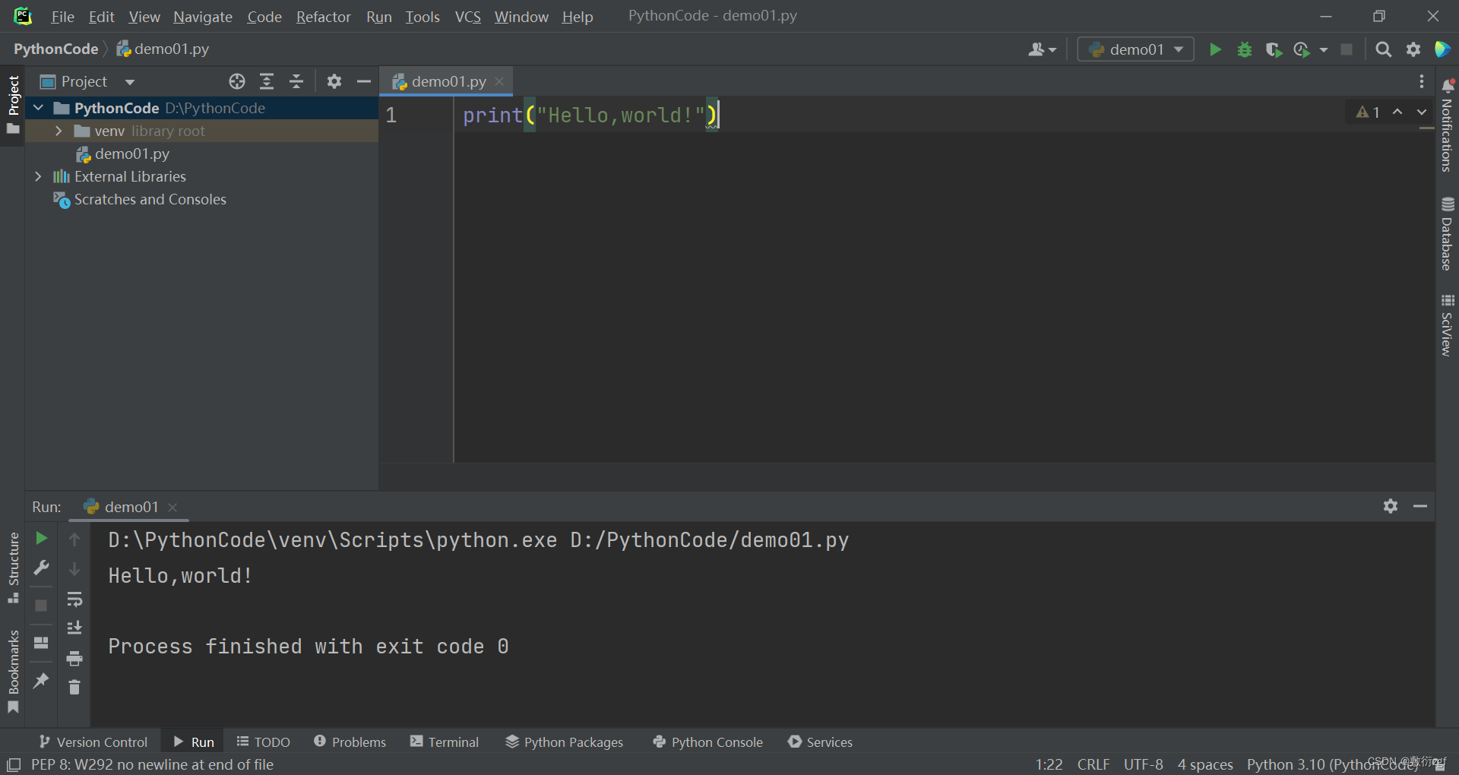Rerun demo01 in the Run panel

pyautogui.click(x=42, y=538)
